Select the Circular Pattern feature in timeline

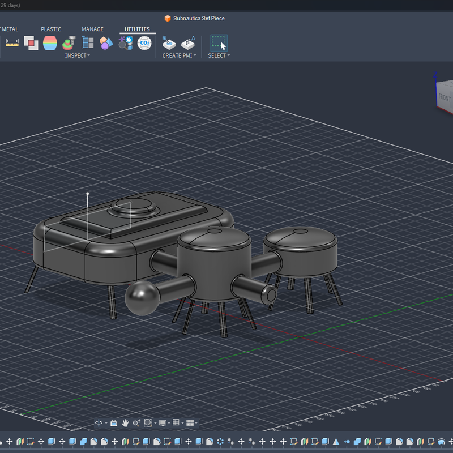tap(220, 442)
